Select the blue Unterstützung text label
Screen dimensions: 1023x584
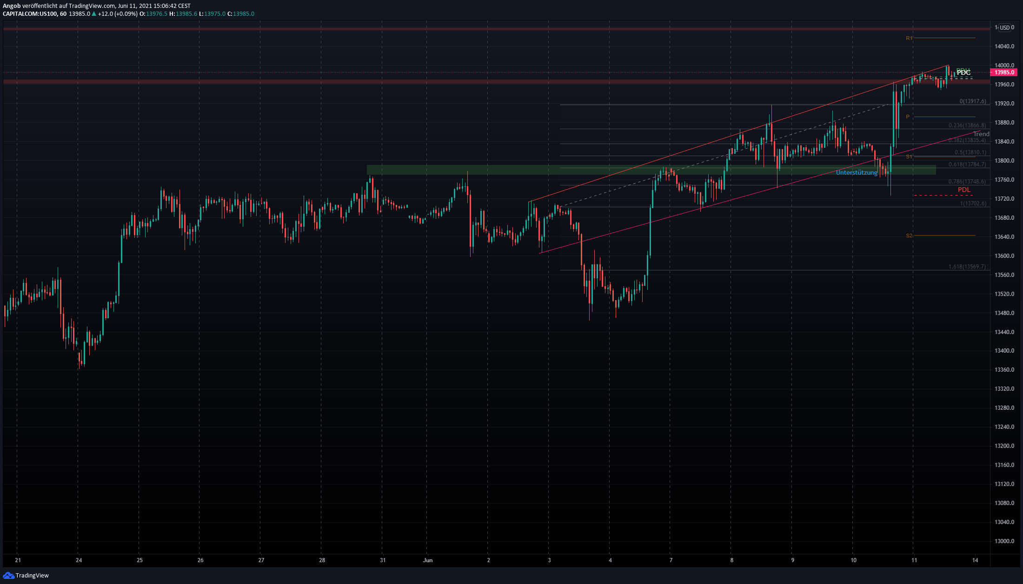click(x=856, y=173)
